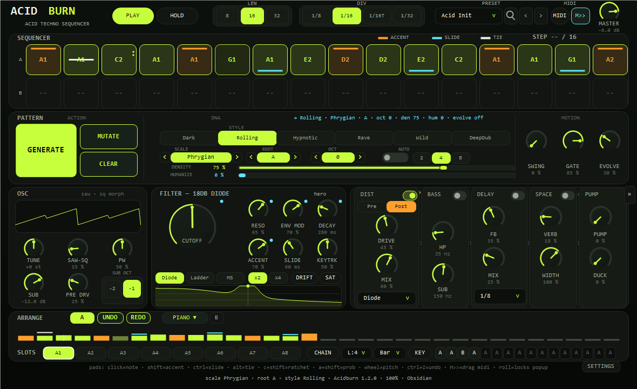
Task: Expand effects panel with >> arrow
Action: pyautogui.click(x=629, y=194)
